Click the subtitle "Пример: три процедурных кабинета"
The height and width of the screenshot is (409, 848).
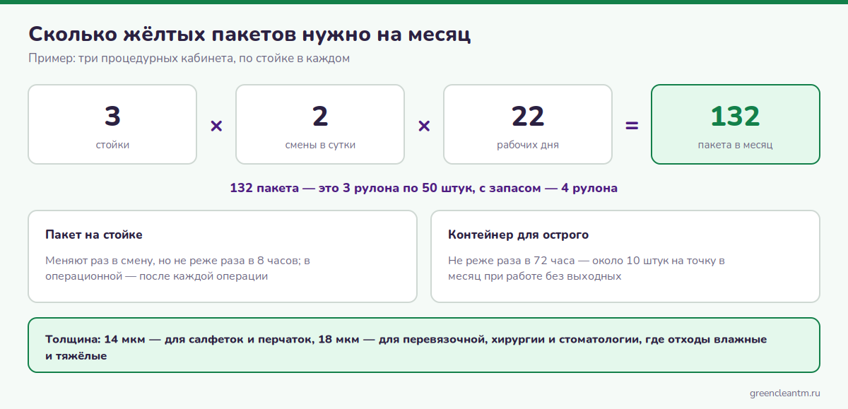click(x=189, y=59)
